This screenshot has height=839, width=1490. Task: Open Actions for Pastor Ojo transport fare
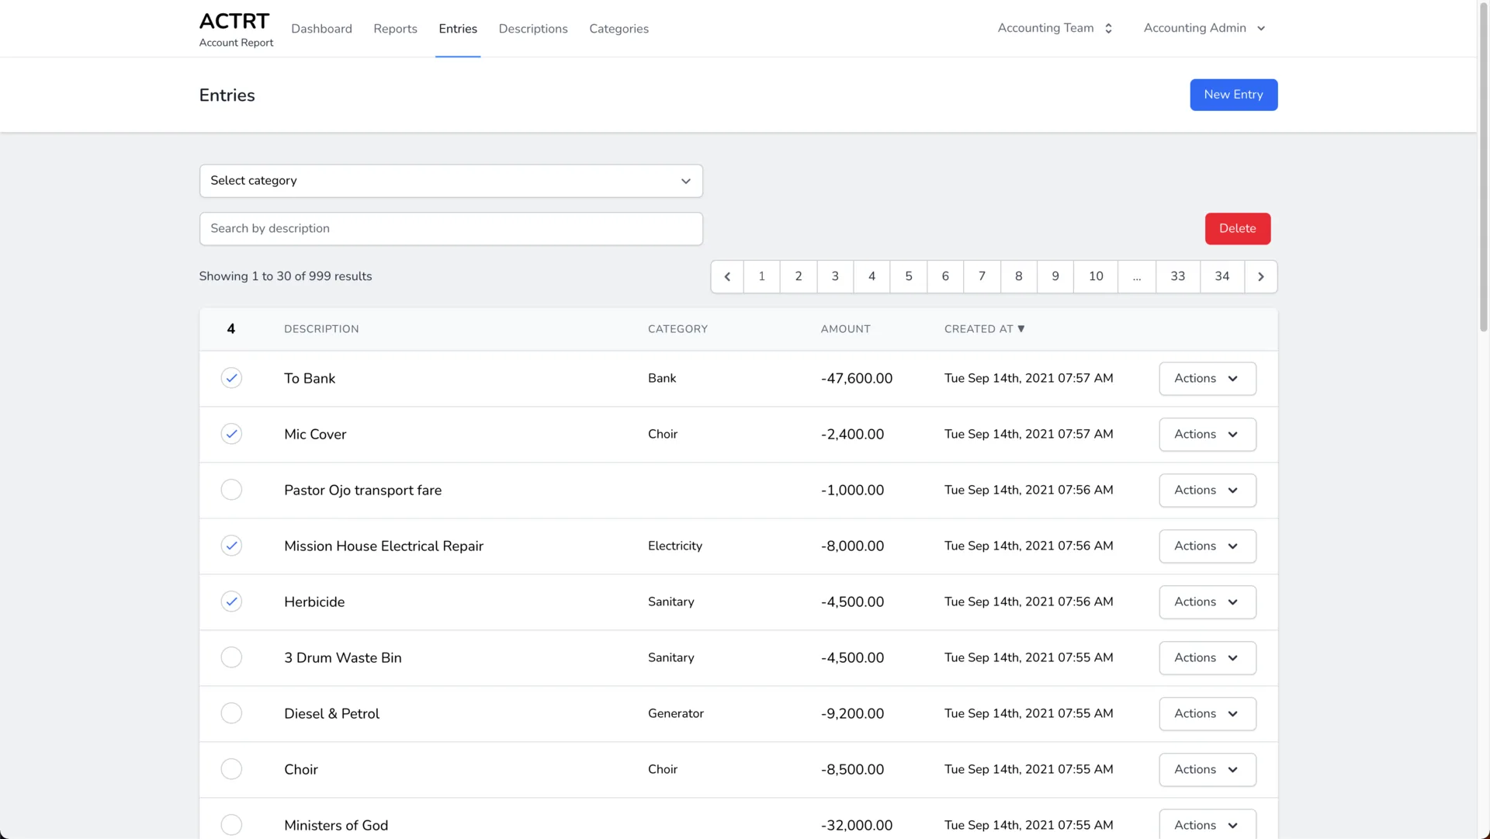coord(1208,491)
